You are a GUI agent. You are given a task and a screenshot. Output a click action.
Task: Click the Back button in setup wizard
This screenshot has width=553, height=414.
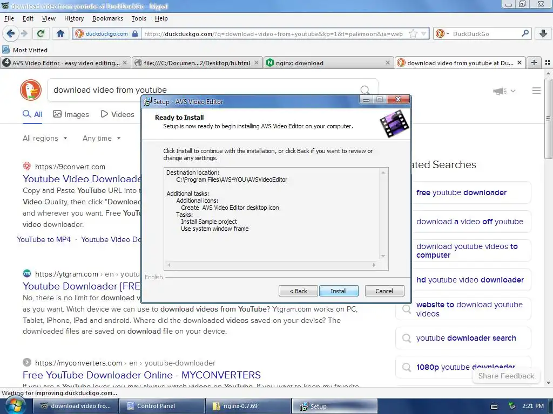click(298, 291)
